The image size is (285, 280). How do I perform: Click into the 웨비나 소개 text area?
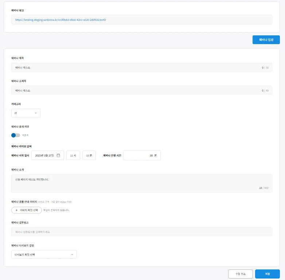pos(141,183)
